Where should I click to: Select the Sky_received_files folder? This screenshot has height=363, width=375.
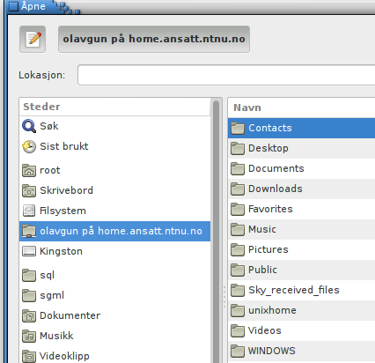pos(301,290)
